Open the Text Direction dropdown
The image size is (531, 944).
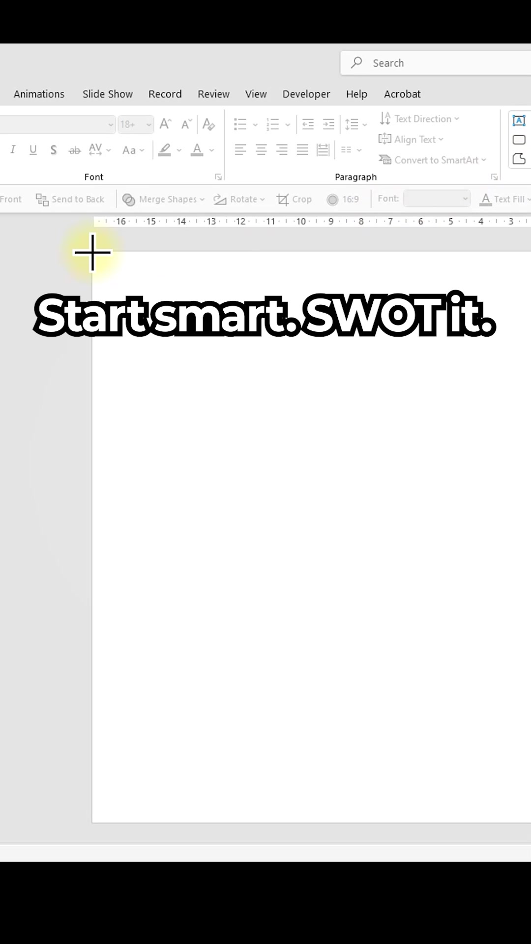pyautogui.click(x=419, y=119)
